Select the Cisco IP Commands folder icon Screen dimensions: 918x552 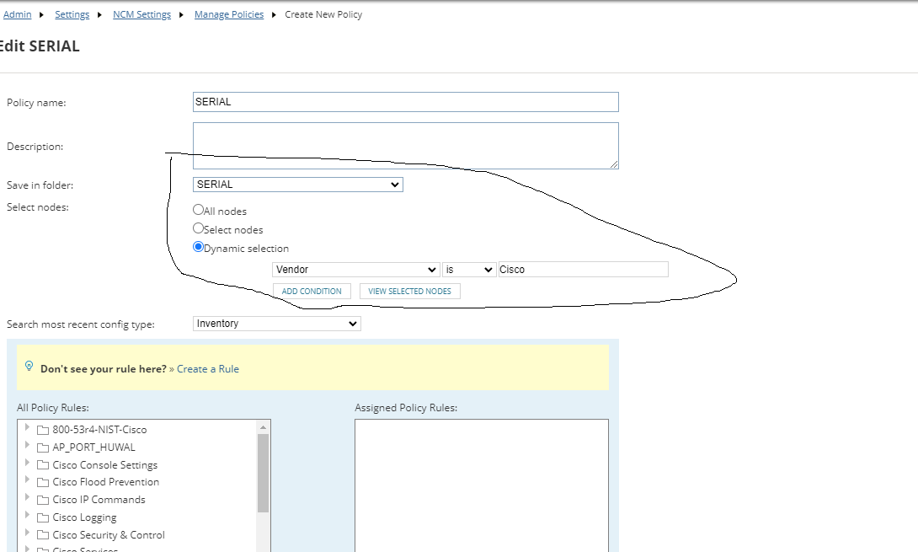42,500
